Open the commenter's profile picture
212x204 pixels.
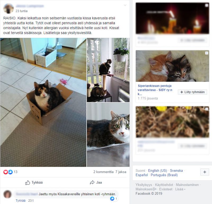(7, 194)
